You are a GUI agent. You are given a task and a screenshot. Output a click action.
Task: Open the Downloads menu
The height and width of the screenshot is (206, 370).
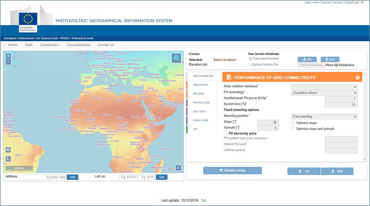coord(50,45)
